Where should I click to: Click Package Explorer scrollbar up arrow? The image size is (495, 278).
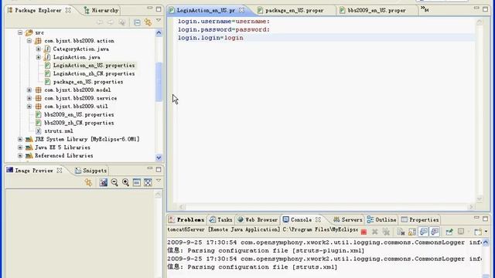159,32
